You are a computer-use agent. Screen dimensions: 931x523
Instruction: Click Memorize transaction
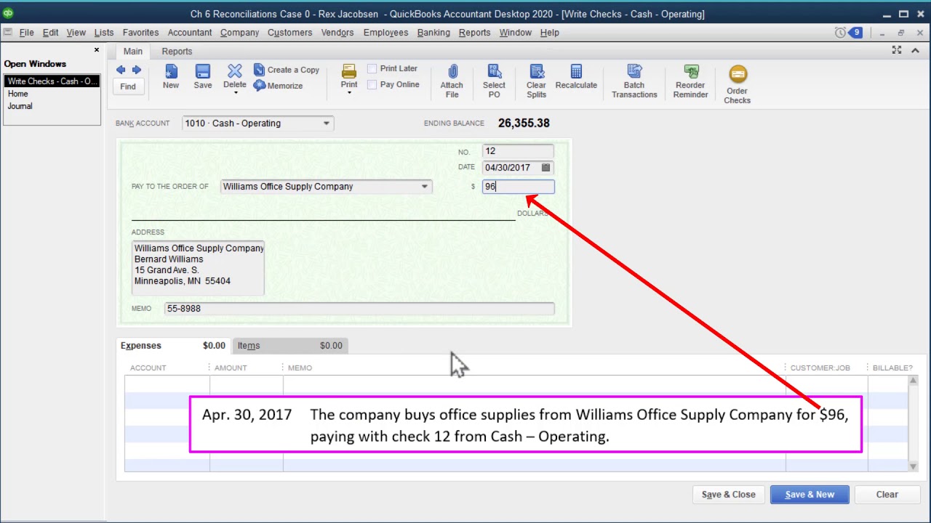[278, 86]
